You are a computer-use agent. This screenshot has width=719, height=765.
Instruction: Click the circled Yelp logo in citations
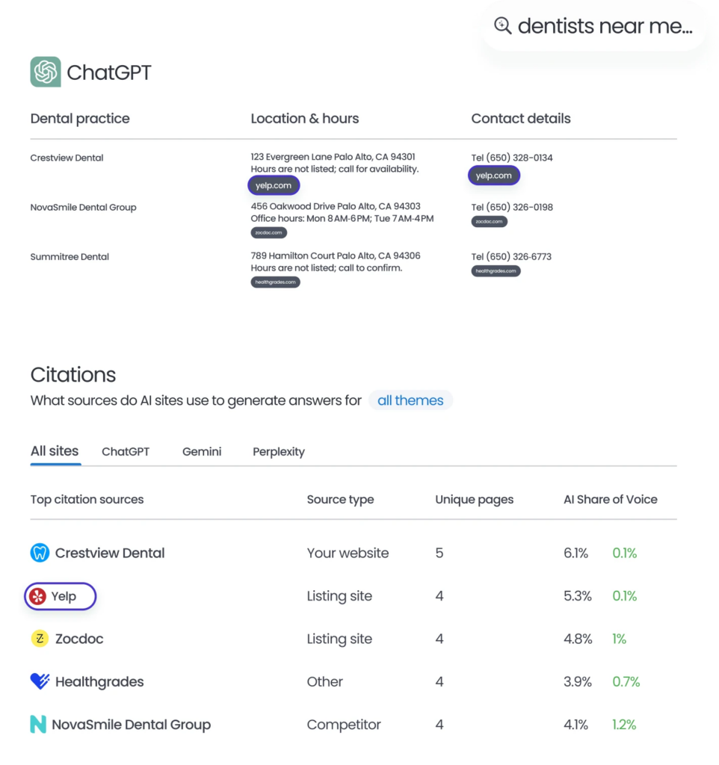(39, 596)
